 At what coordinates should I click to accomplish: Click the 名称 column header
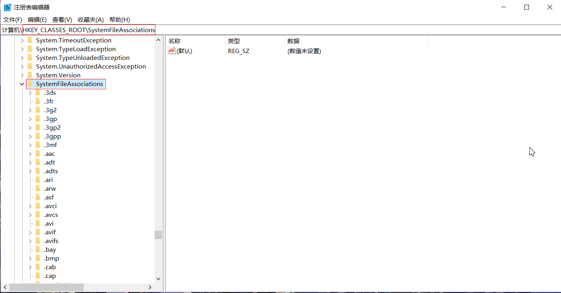click(174, 40)
